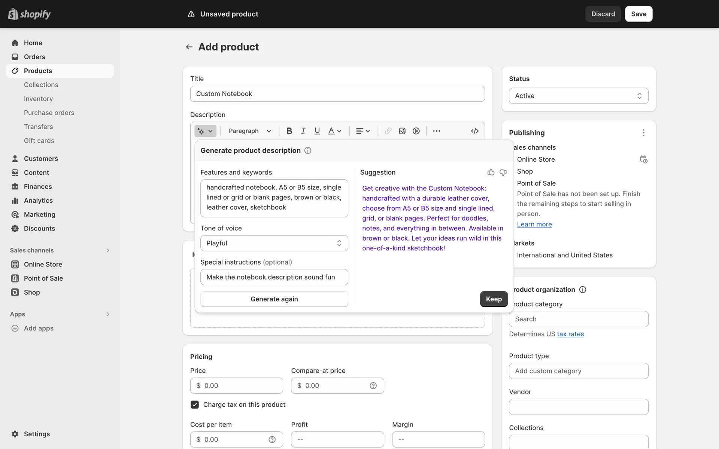This screenshot has height=449, width=719.
Task: Apply underline formatting
Action: tap(317, 131)
